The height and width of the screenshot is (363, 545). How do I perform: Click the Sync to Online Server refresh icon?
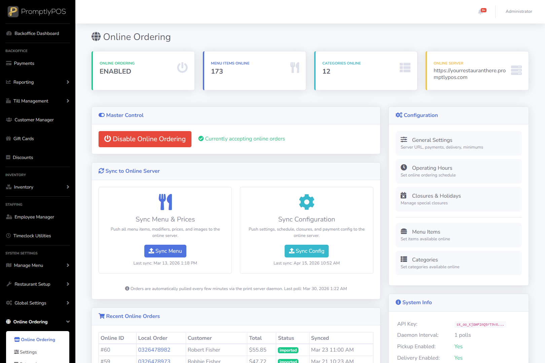pos(101,171)
